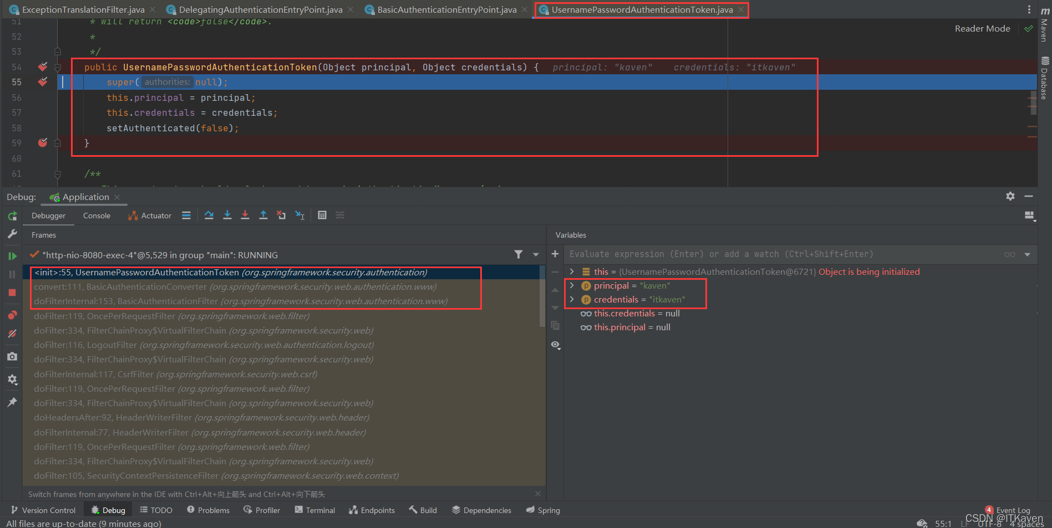This screenshot has width=1052, height=528.
Task: Click the red Stop debugging square
Action: [x=12, y=293]
